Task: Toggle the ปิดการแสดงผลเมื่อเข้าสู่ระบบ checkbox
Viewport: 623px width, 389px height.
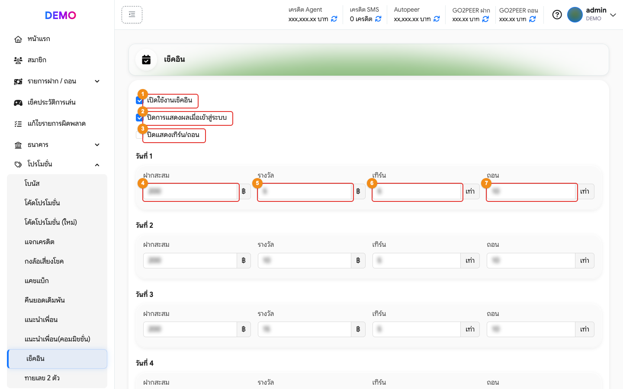Action: coord(139,118)
